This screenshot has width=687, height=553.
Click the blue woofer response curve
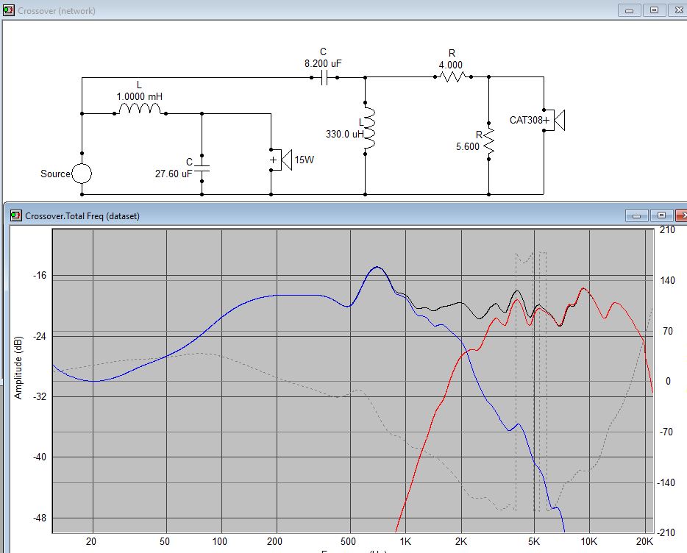(x=221, y=317)
